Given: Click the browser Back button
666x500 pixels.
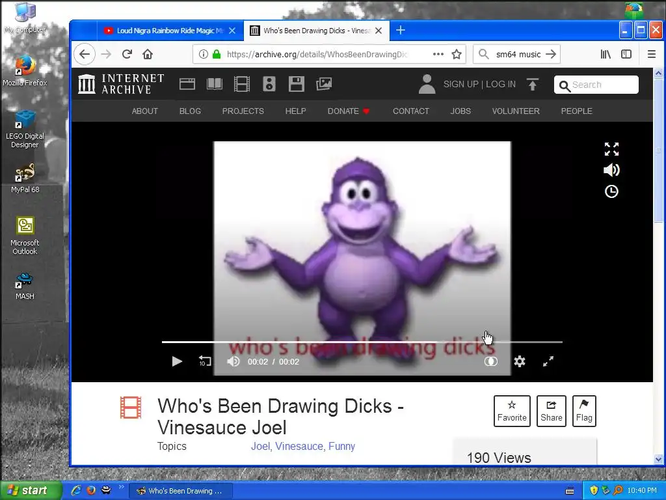Looking at the screenshot, I should (85, 54).
